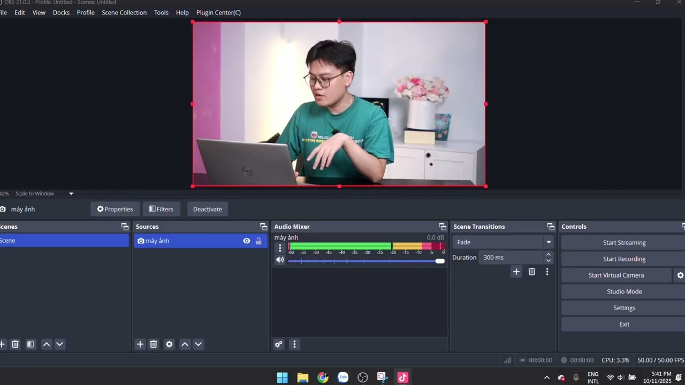Open File Explorer from taskbar

pos(303,378)
